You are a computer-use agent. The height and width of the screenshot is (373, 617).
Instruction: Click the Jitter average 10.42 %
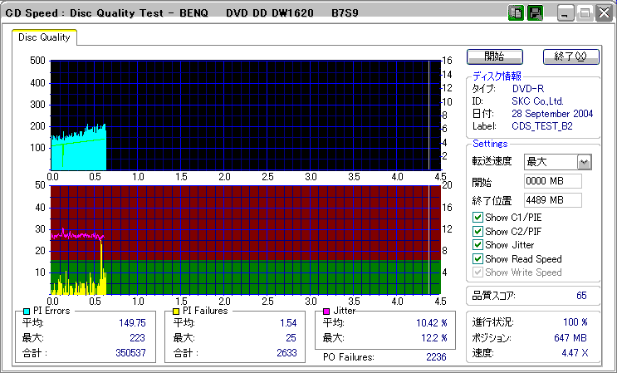pyautogui.click(x=432, y=323)
